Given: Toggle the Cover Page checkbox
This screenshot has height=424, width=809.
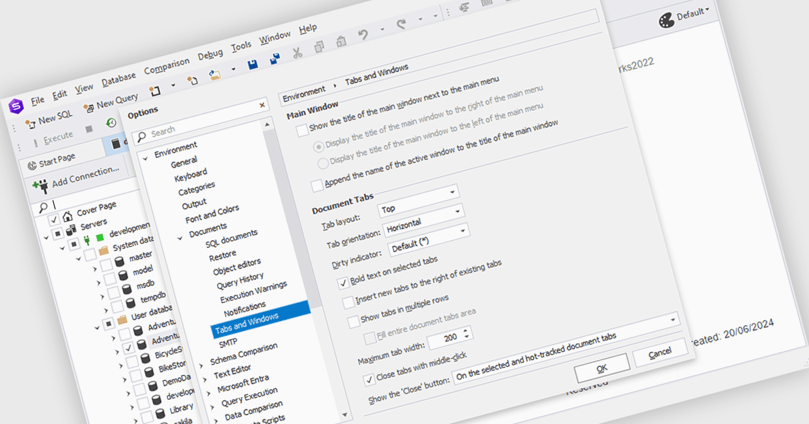Looking at the screenshot, I should click(x=54, y=220).
